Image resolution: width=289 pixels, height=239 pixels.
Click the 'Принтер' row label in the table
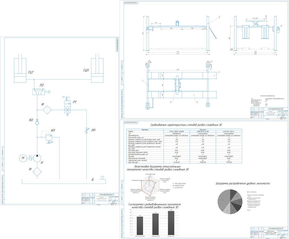[131, 156]
